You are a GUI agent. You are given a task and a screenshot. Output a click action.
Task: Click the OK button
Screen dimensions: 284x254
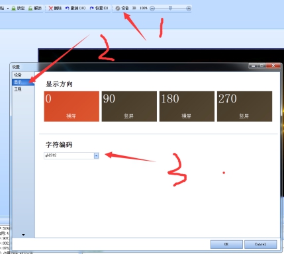click(226, 244)
